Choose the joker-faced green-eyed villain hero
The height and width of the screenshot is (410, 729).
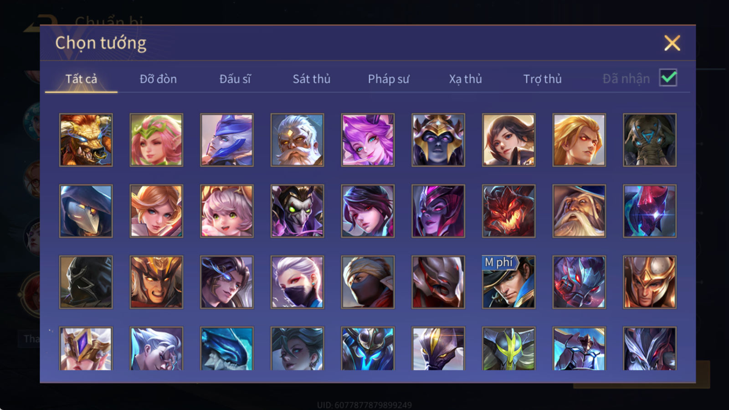click(297, 211)
